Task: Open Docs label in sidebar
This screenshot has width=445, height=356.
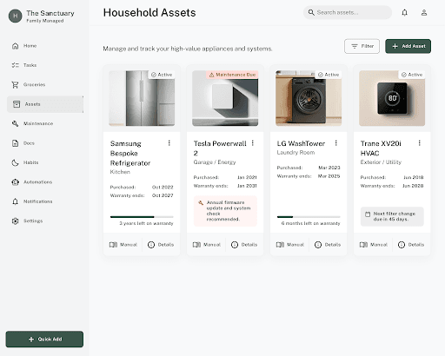Action: (x=29, y=143)
